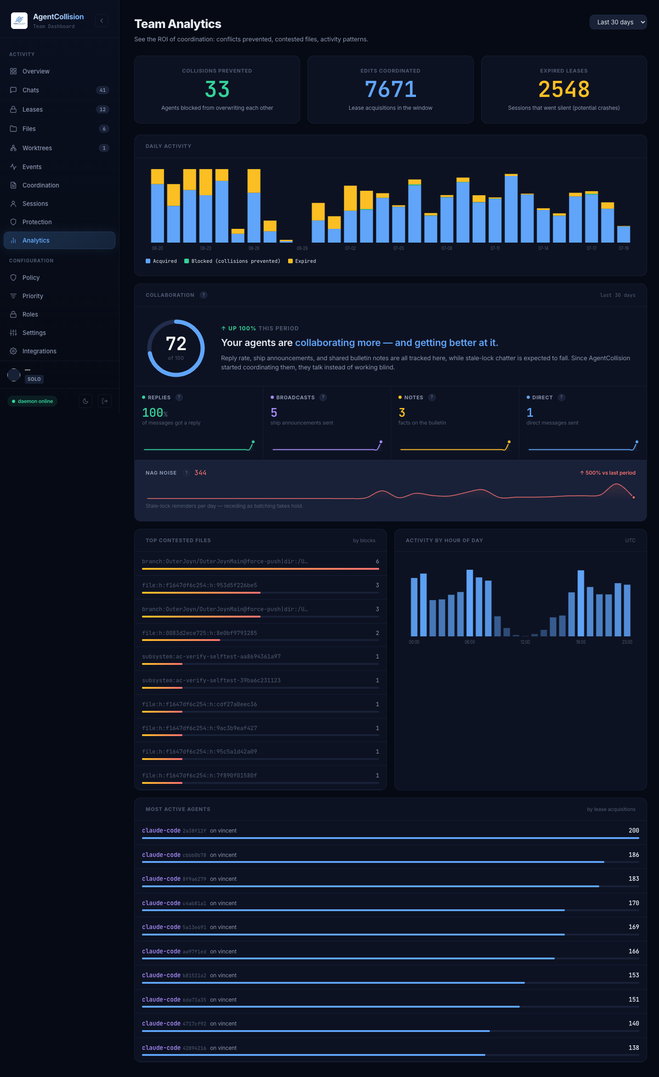Click the Replies 100% stat
The height and width of the screenshot is (1077, 659).
click(x=155, y=413)
